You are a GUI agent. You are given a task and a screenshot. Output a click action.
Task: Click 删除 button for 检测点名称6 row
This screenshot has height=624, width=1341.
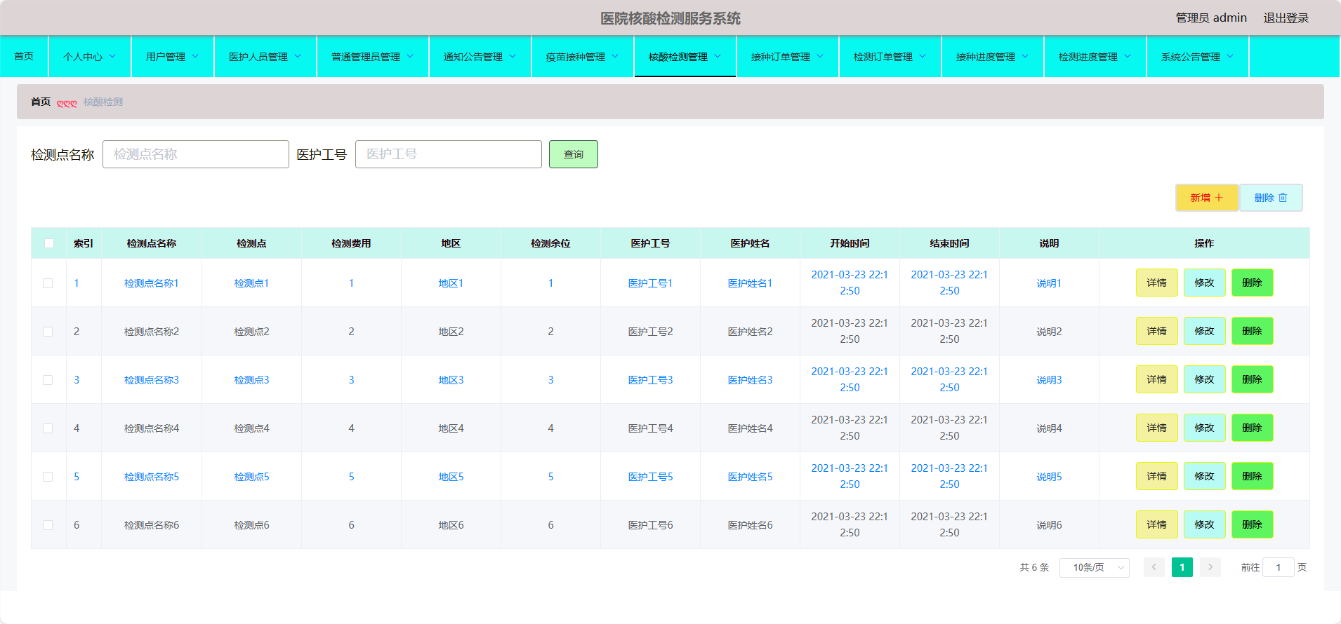tap(1253, 524)
